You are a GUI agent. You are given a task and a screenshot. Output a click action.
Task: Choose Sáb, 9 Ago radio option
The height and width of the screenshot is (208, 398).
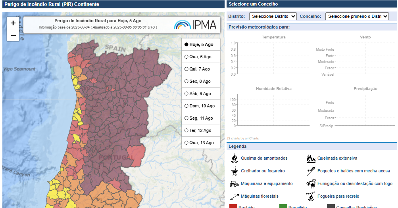pyautogui.click(x=187, y=94)
